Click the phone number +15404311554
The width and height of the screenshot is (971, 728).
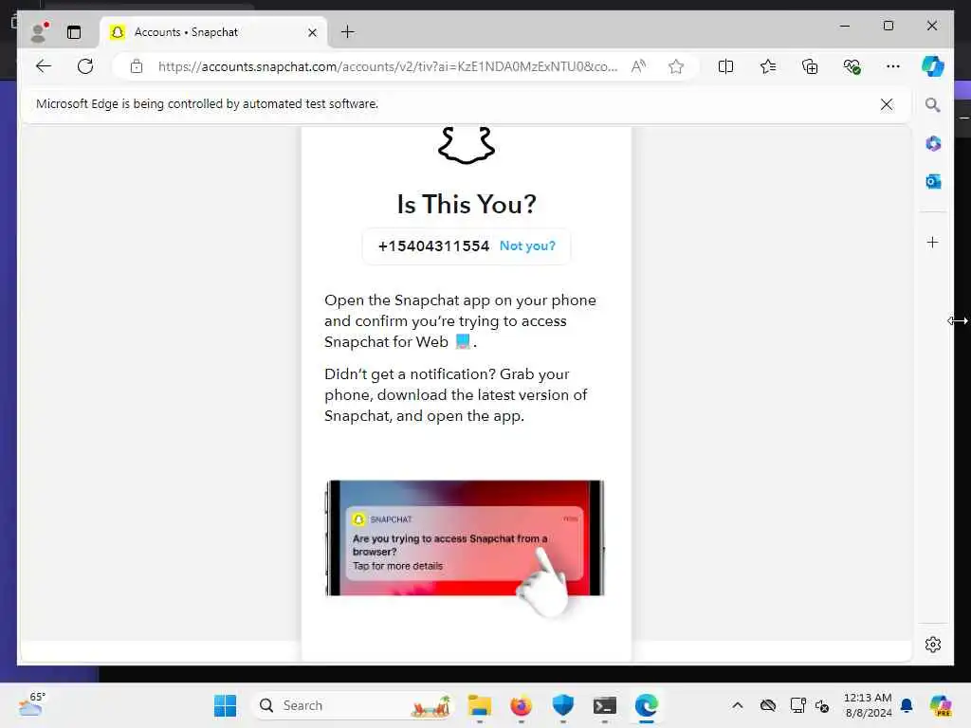(433, 246)
